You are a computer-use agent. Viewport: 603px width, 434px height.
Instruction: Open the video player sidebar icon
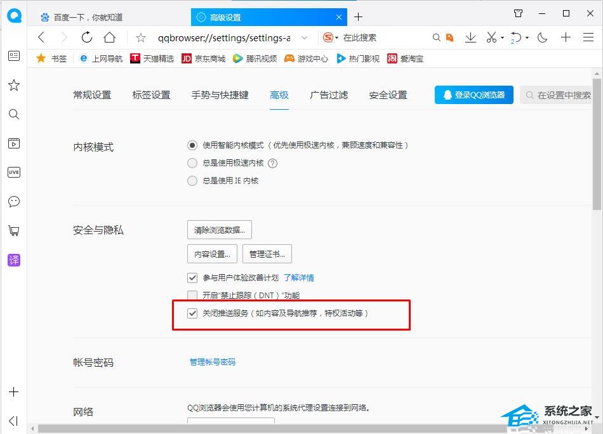coord(14,143)
